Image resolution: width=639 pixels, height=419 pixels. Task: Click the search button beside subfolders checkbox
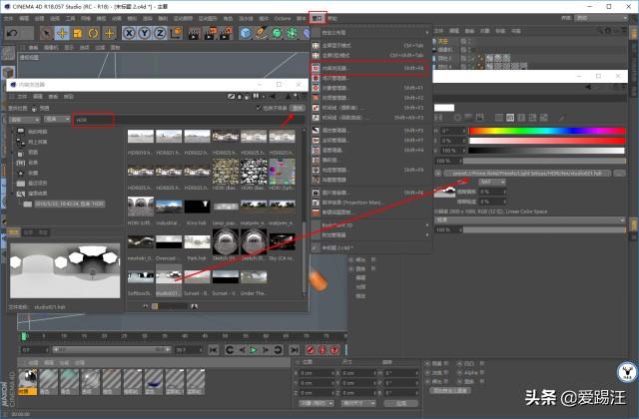point(298,108)
